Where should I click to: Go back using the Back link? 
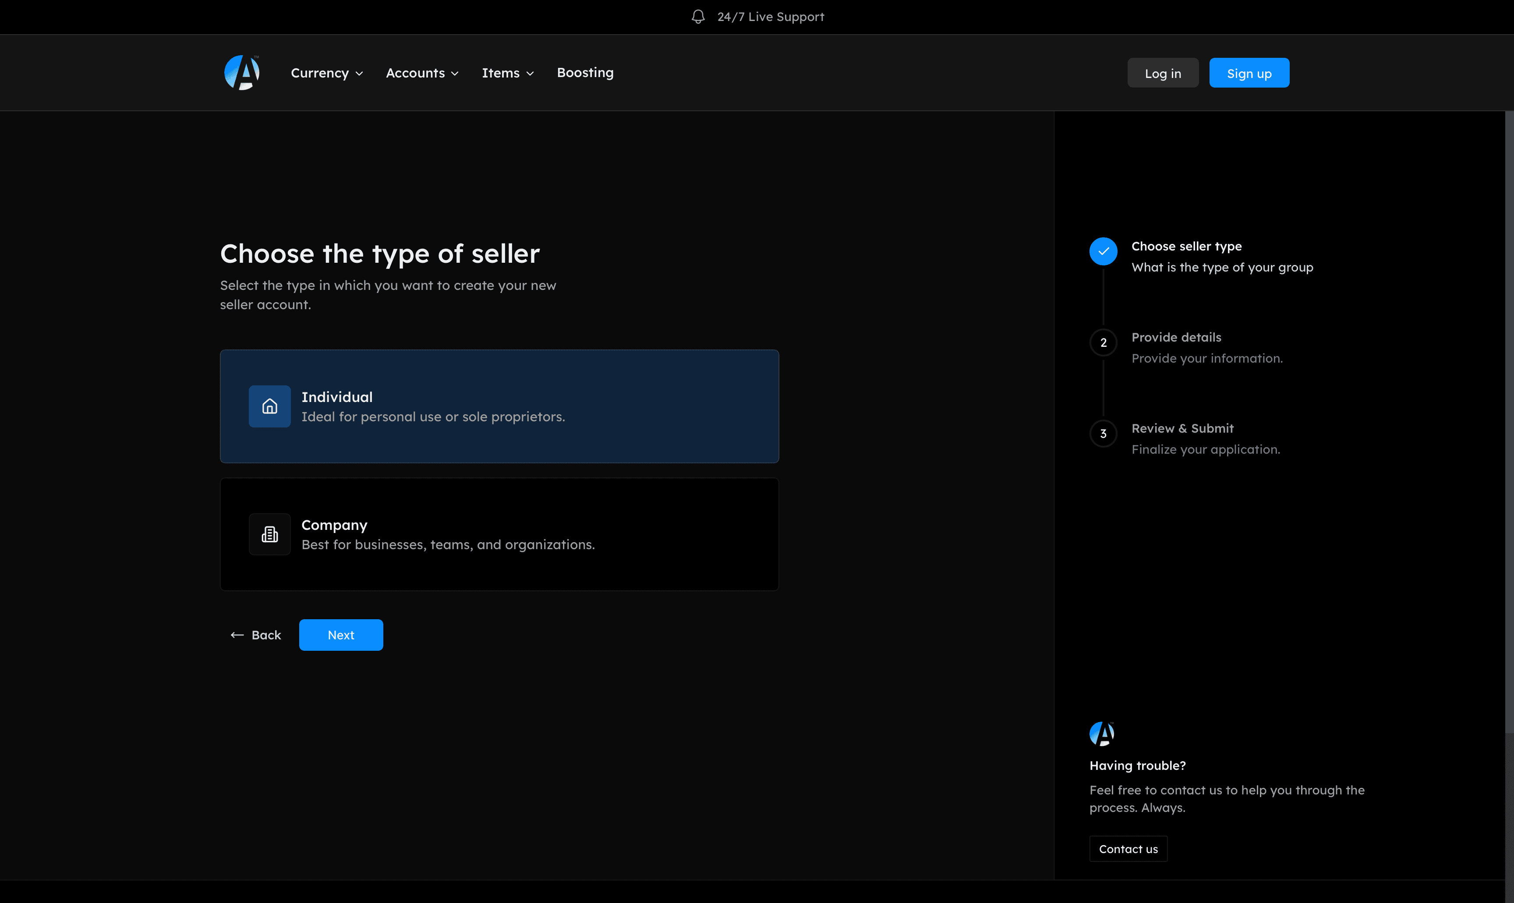coord(255,635)
